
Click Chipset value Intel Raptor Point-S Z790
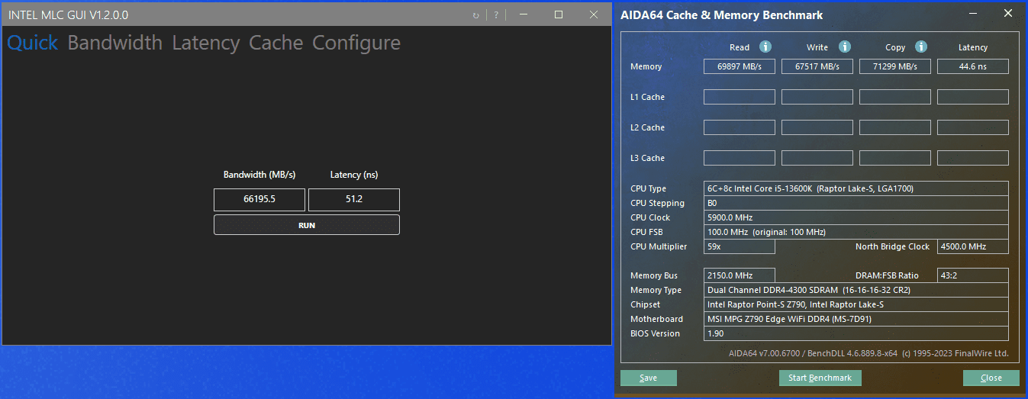click(x=856, y=304)
